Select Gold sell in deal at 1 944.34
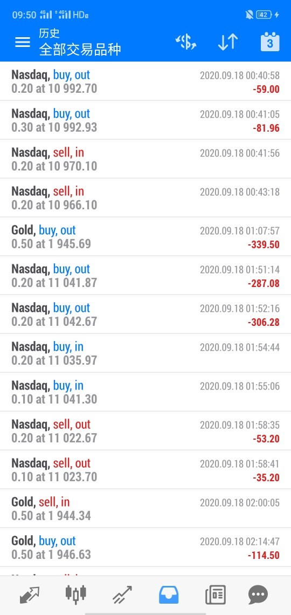Image resolution: width=291 pixels, height=615 pixels. pyautogui.click(x=145, y=509)
